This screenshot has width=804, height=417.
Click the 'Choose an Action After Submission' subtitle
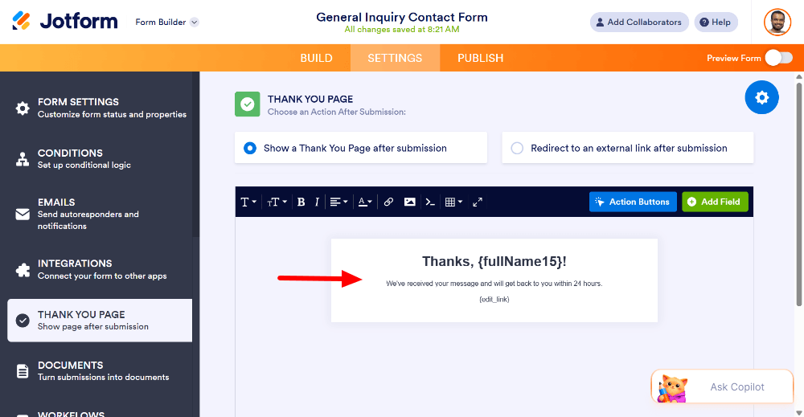(336, 112)
